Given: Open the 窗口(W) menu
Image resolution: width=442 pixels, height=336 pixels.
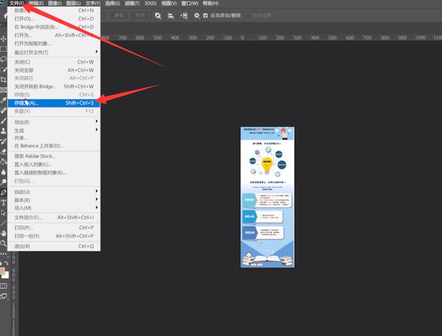Looking at the screenshot, I should (x=189, y=3).
